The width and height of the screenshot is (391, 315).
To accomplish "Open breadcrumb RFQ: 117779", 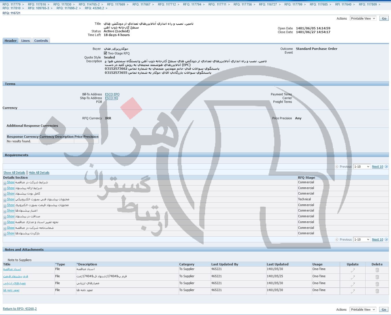I will click(x=12, y=4).
